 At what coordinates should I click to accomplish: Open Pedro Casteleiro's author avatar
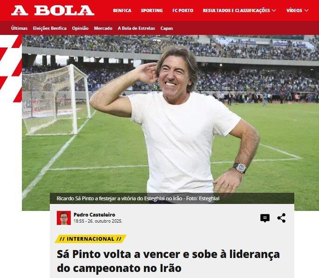pyautogui.click(x=64, y=218)
